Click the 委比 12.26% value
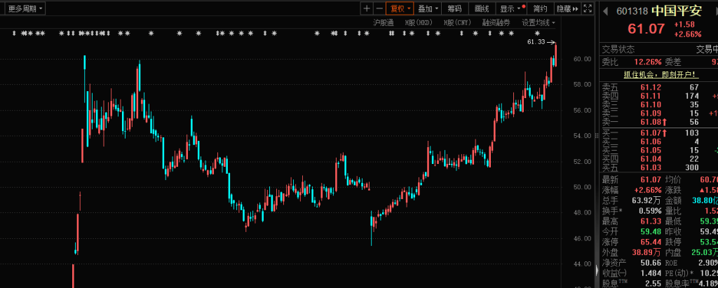 pos(648,62)
